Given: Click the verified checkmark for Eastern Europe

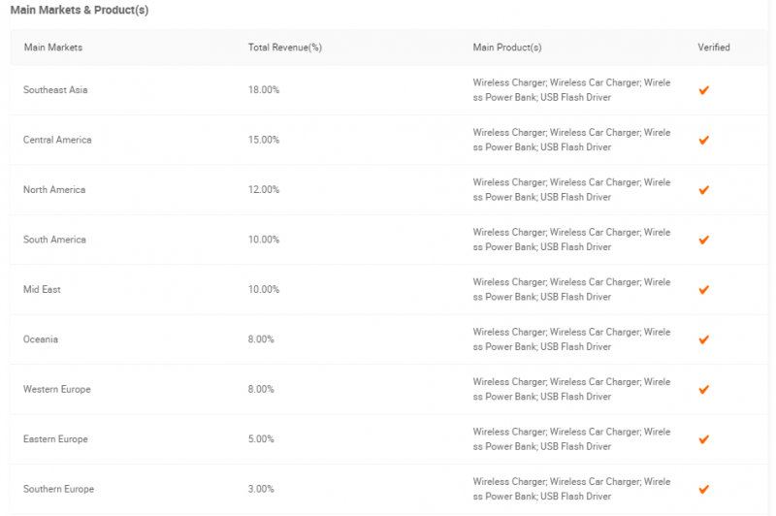Looking at the screenshot, I should 704,439.
